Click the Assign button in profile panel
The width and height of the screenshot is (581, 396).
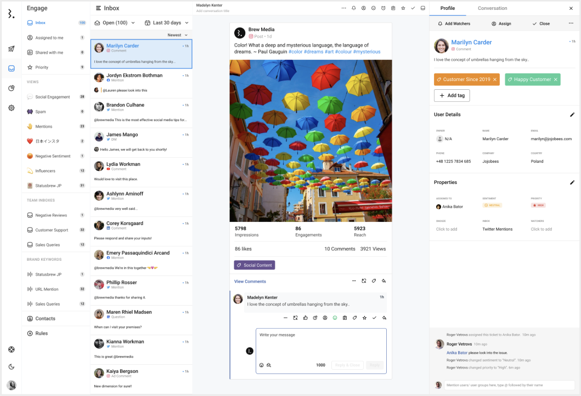(x=501, y=24)
